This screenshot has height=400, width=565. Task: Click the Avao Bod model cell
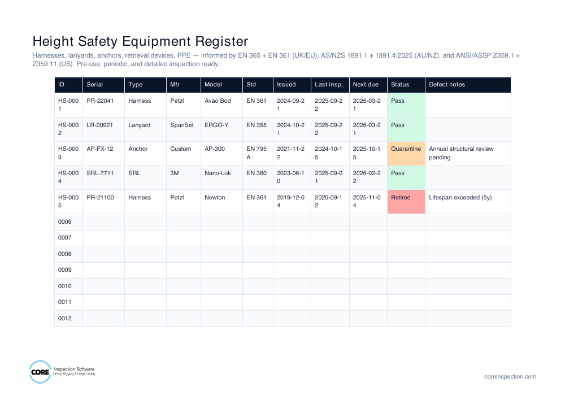(x=221, y=105)
